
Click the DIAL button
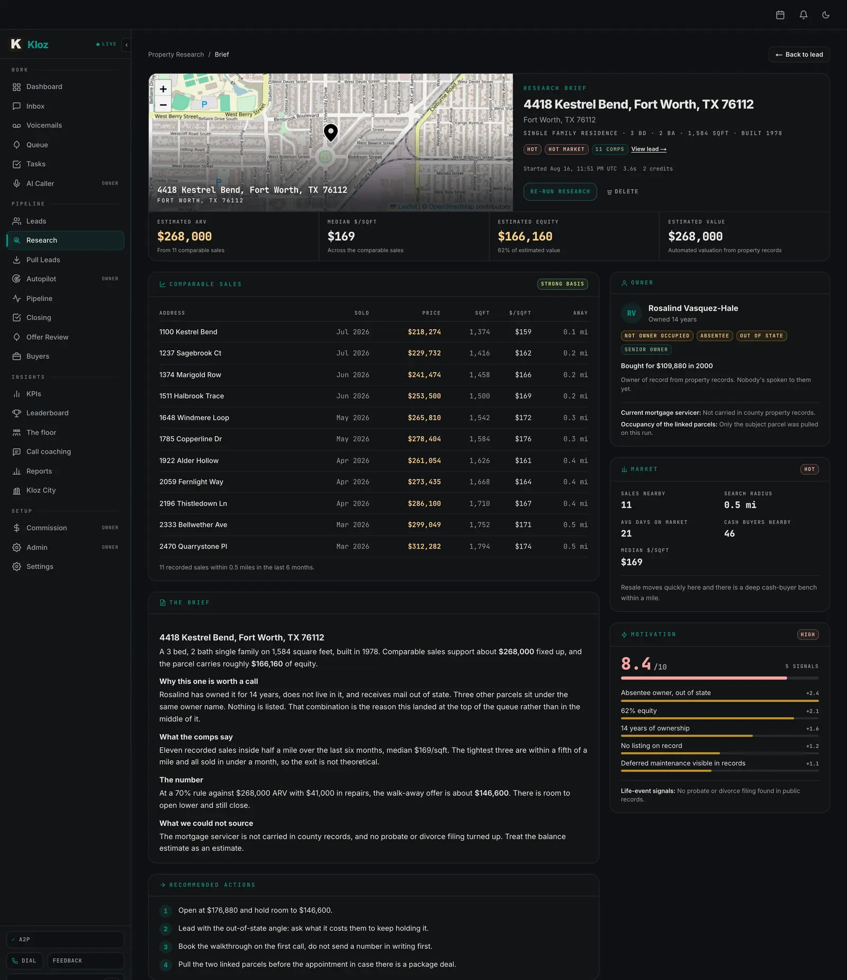[x=25, y=960]
